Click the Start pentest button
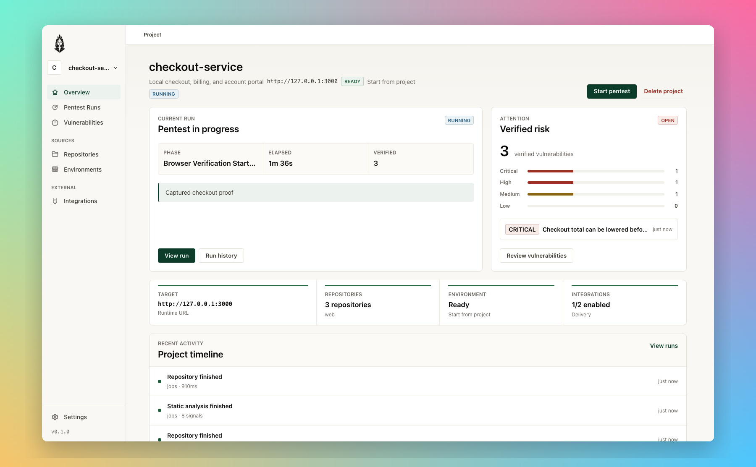 coord(612,91)
